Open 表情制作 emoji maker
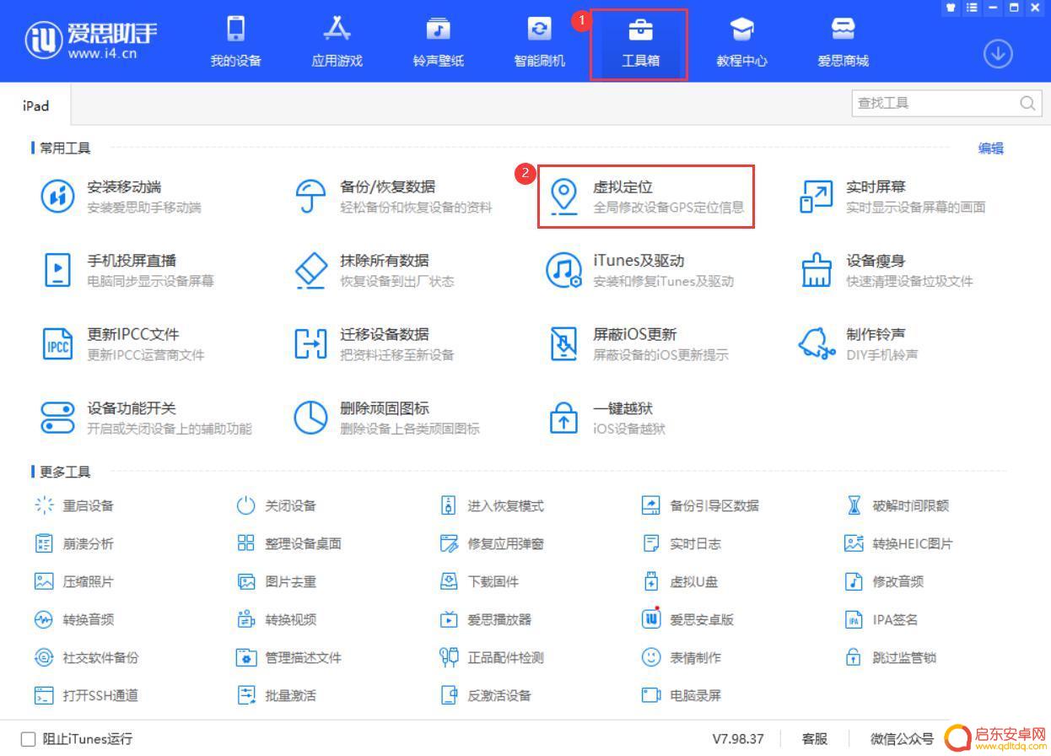1051x756 pixels. click(x=682, y=657)
